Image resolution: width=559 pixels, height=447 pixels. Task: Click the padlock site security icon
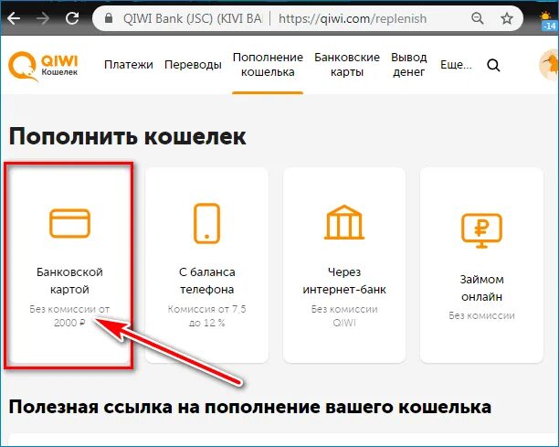[109, 18]
